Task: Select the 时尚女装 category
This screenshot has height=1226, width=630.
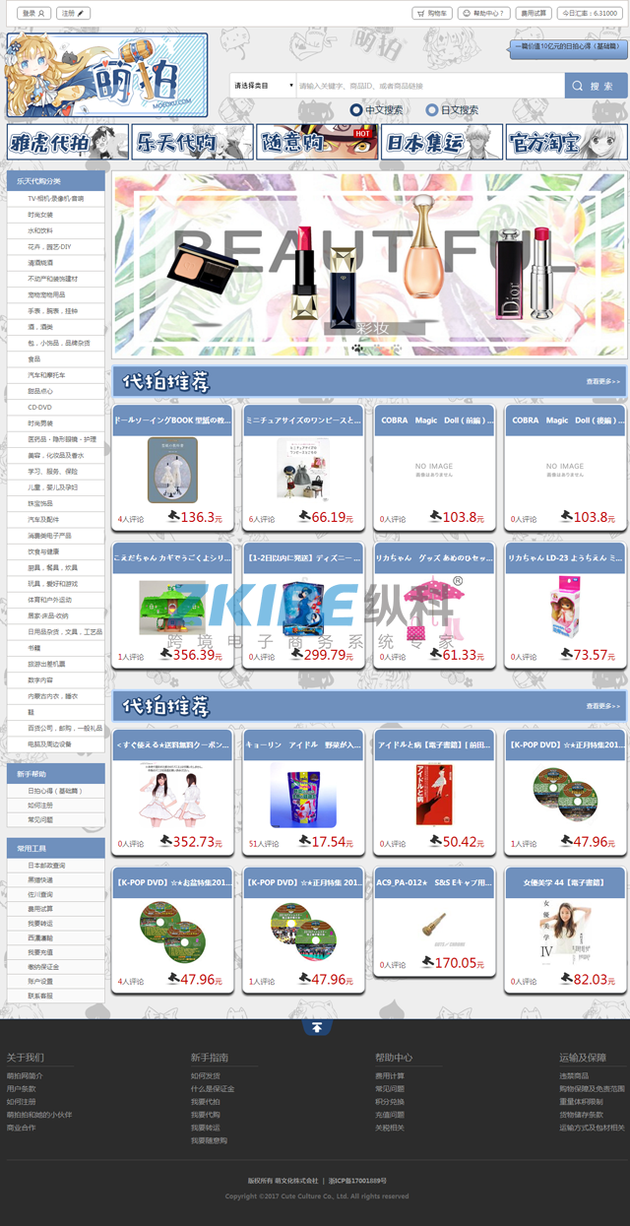Action: [56, 214]
